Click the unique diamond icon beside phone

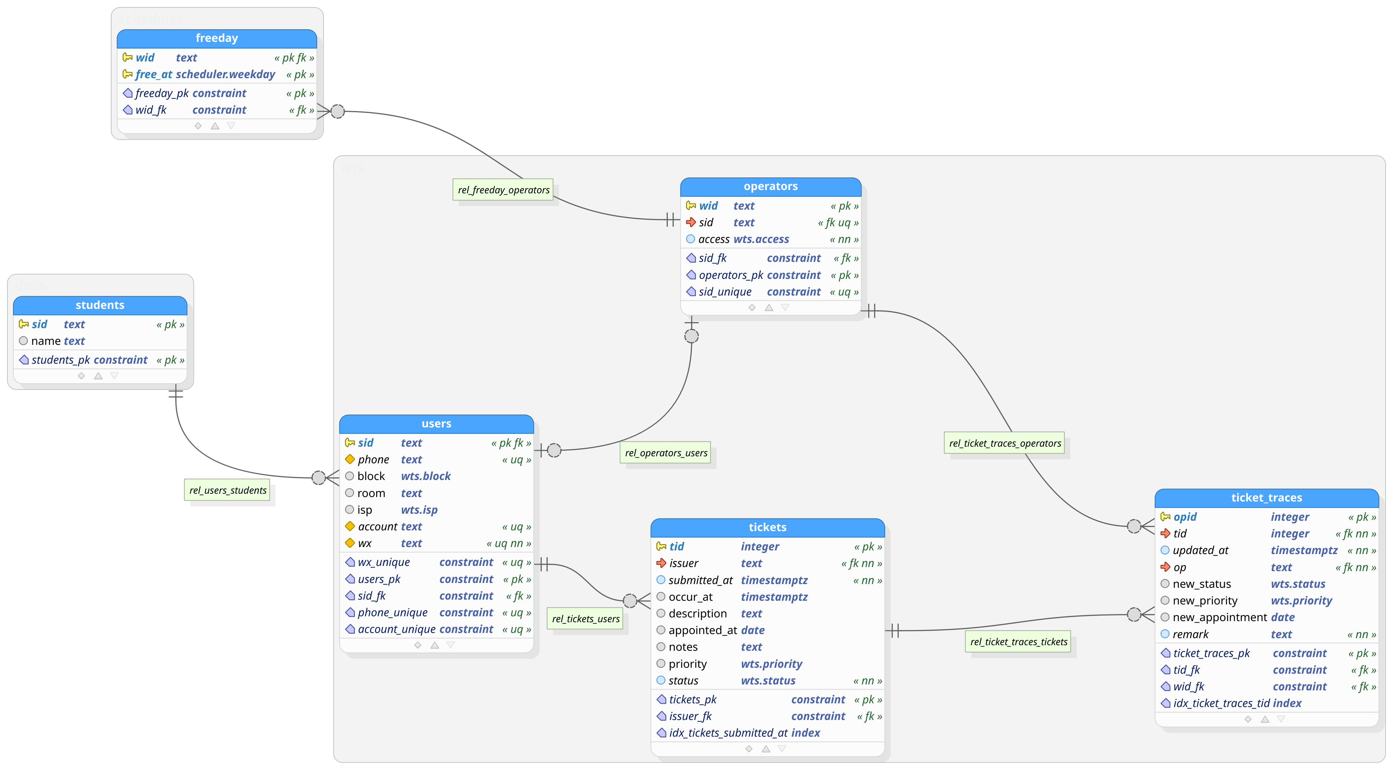(x=350, y=459)
